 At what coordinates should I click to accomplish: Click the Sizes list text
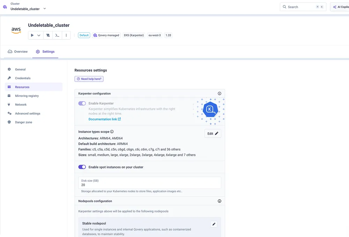137,155
